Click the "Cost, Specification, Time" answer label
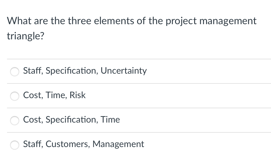Screen dimensions: 271x158 (71, 119)
